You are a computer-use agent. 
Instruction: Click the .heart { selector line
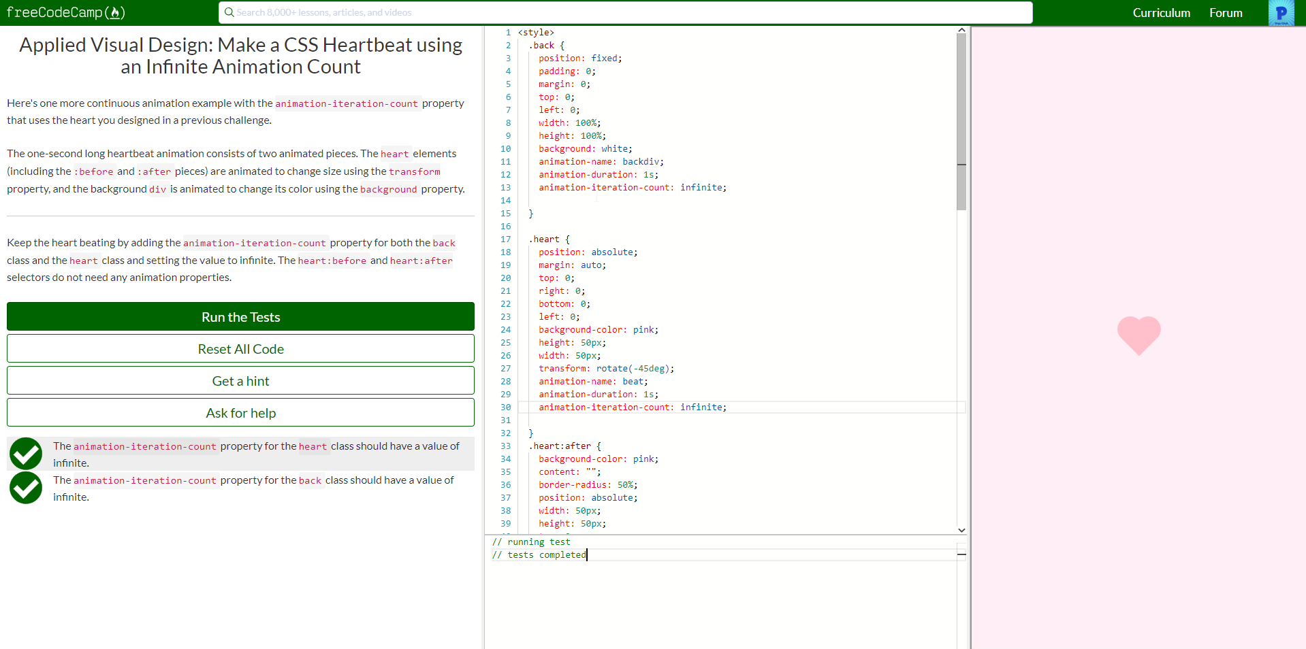coord(549,239)
